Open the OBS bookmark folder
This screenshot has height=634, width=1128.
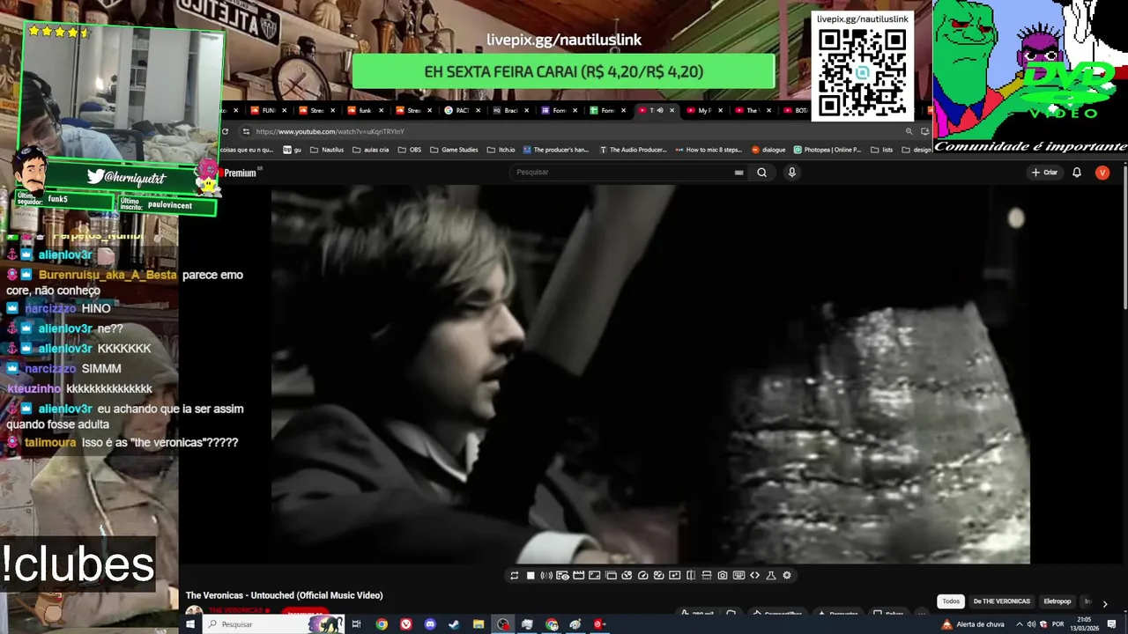[410, 150]
